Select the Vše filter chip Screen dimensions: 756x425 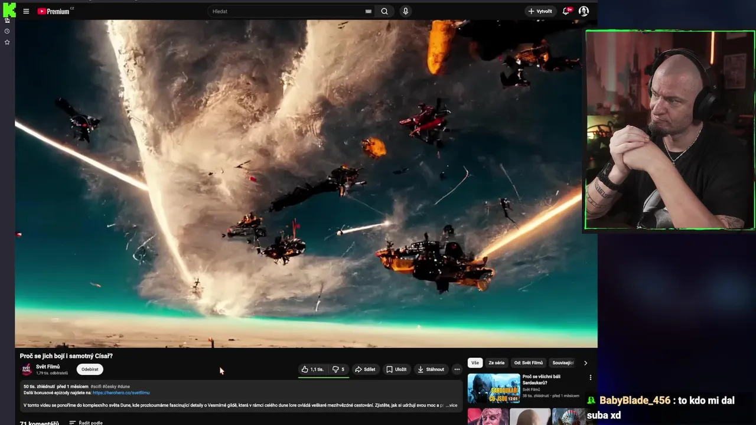[475, 363]
